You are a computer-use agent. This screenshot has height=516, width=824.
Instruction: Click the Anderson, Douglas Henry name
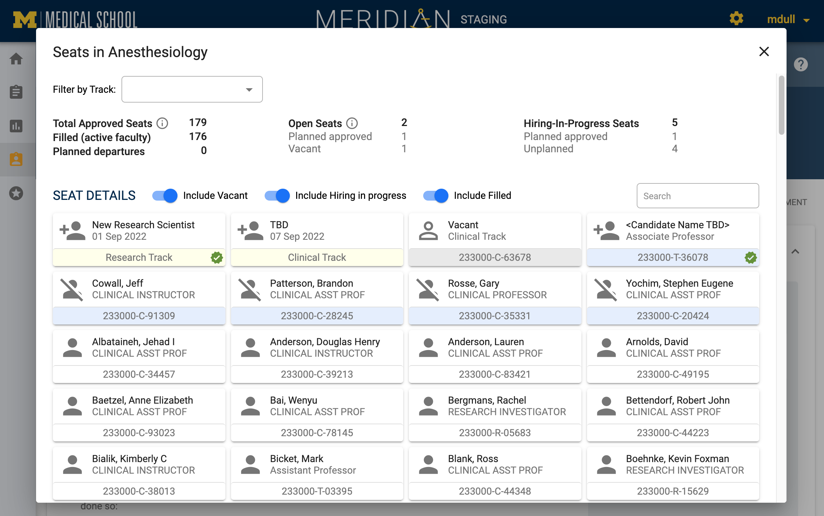[325, 342]
